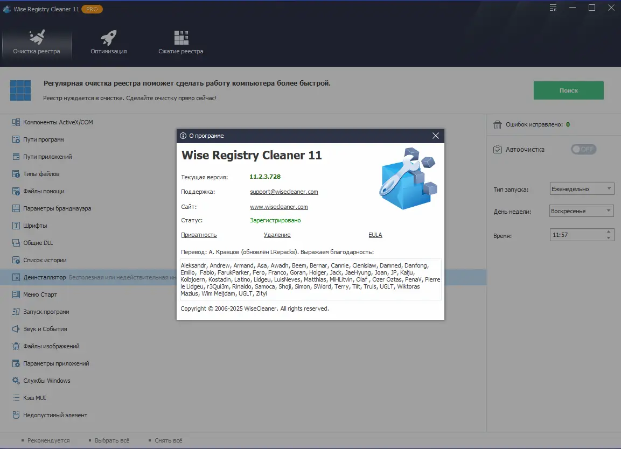
Task: Click the Приватность link
Action: pos(199,235)
